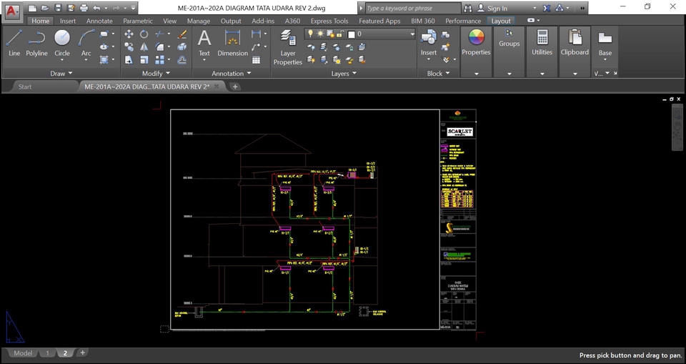Toggle layer freeze sun icon in layer list
Viewport: 686px width, 364px height.
point(320,34)
